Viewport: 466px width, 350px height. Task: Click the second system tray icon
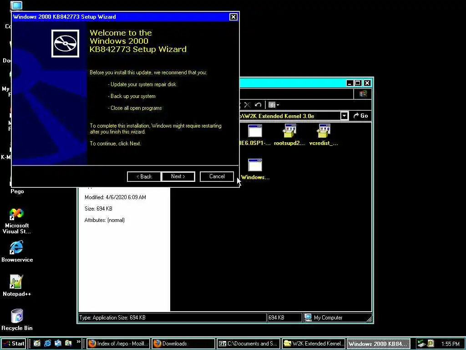click(431, 344)
